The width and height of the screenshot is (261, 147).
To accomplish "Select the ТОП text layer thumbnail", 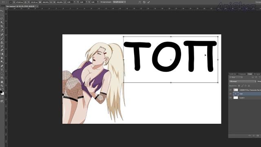I will pos(236,94).
